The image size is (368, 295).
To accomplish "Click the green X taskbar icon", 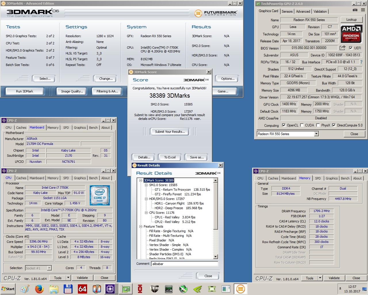I will 212,289.
